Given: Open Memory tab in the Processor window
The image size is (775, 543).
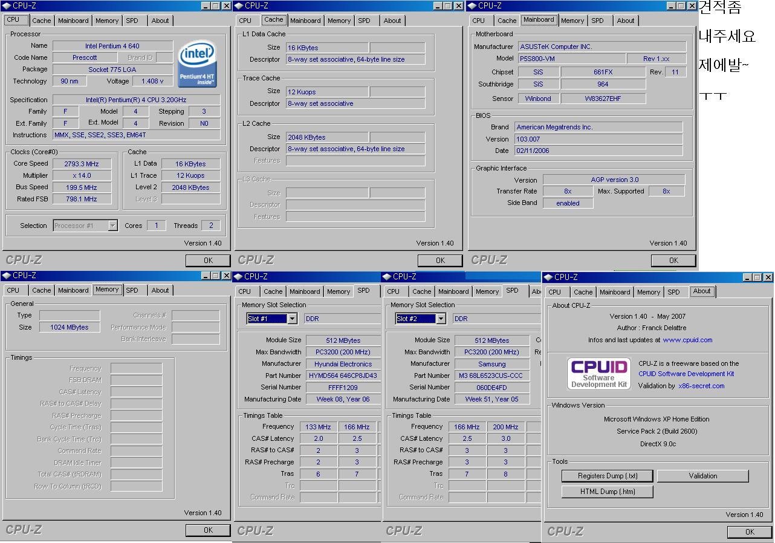Looking at the screenshot, I should (x=107, y=21).
